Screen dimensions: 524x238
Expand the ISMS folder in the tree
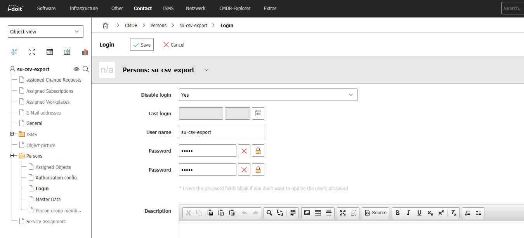[12, 134]
